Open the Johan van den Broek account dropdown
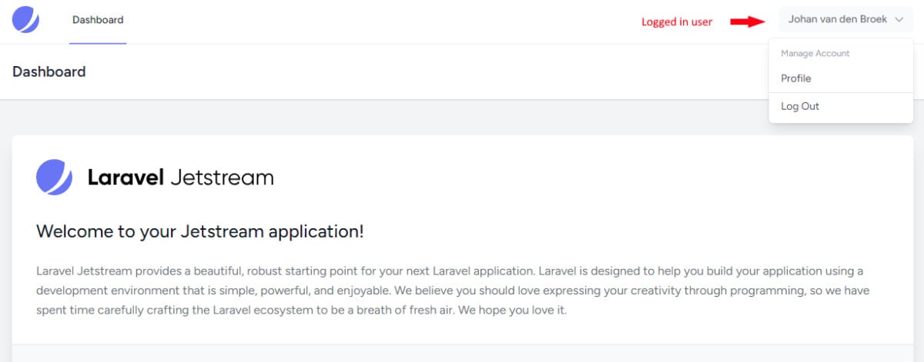 pyautogui.click(x=845, y=19)
